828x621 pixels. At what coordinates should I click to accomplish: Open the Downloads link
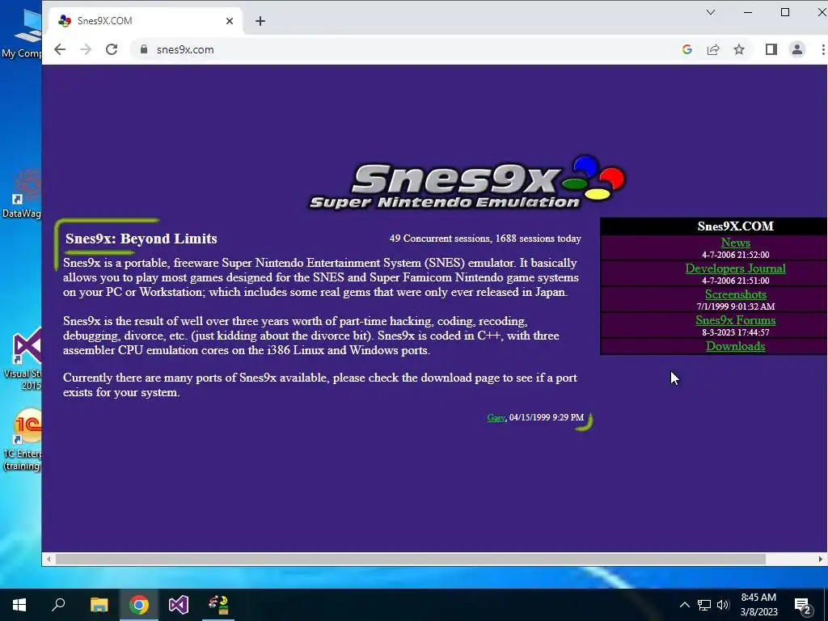(x=735, y=346)
